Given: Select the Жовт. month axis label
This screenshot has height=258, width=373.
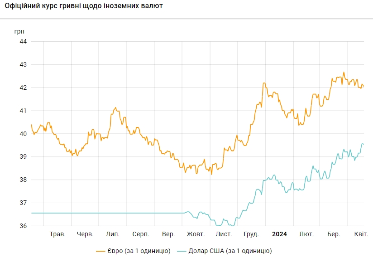Looking at the screenshot, I should pyautogui.click(x=196, y=234).
